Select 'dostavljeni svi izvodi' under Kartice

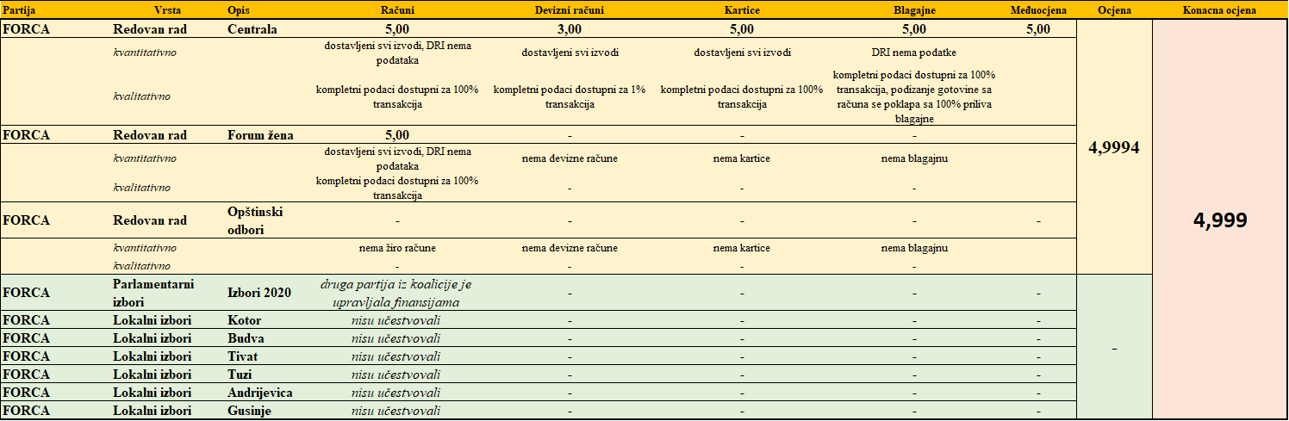tap(742, 53)
